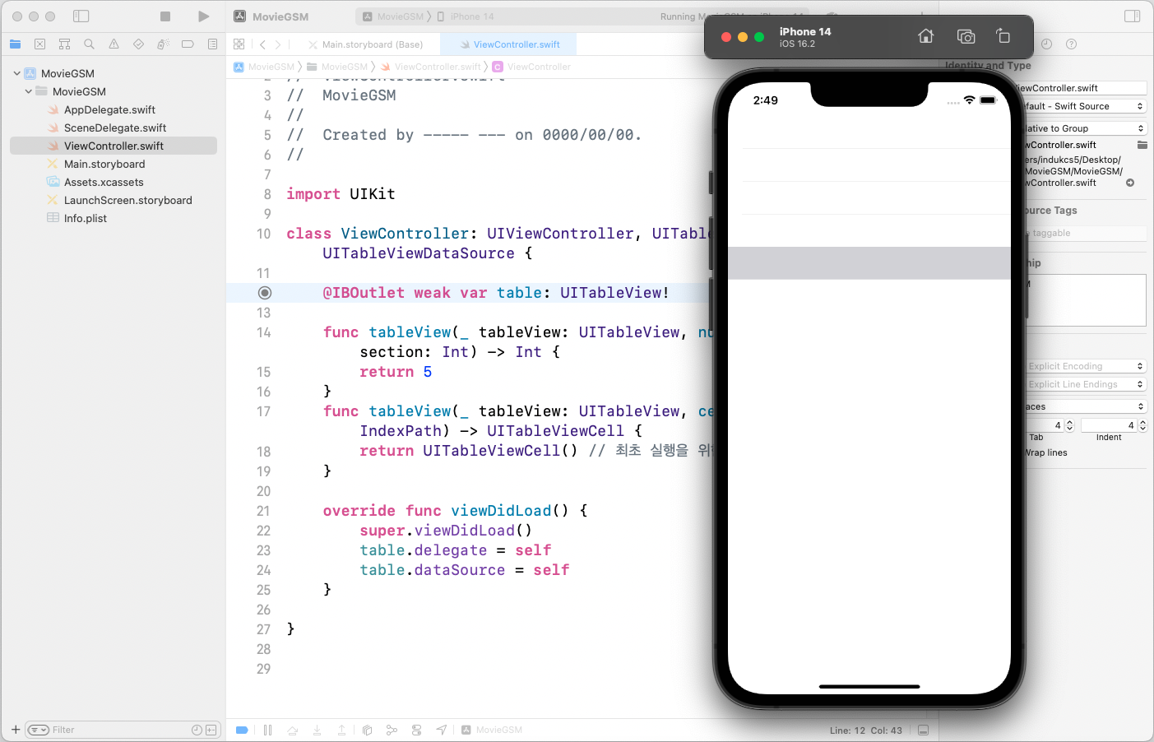
Task: Open the Explicit Line Endings dropdown
Action: pyautogui.click(x=1085, y=384)
